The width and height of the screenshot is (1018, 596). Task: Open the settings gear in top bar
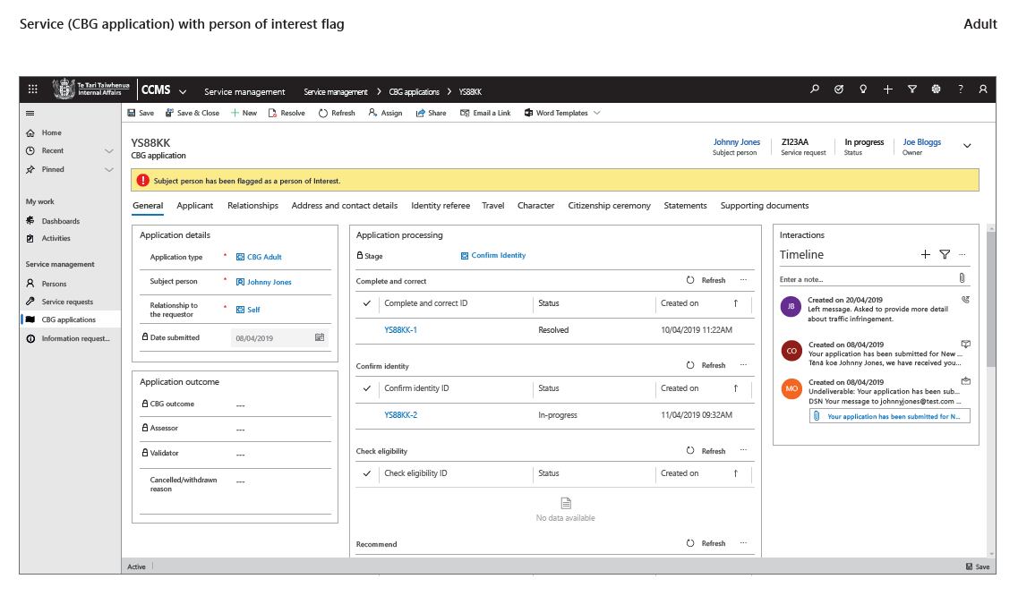pyautogui.click(x=936, y=89)
